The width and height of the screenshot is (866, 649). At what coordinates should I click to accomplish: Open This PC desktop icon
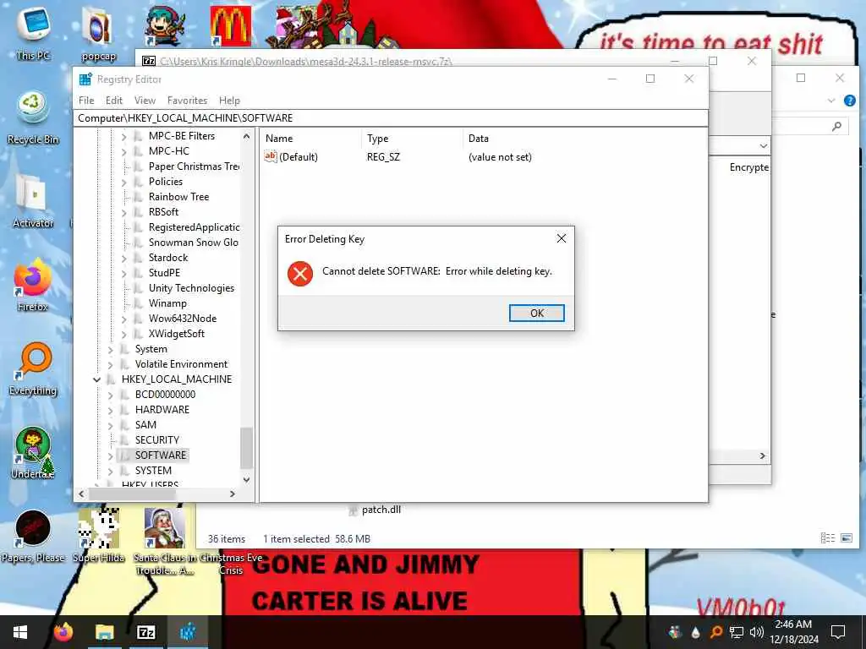pos(33,33)
